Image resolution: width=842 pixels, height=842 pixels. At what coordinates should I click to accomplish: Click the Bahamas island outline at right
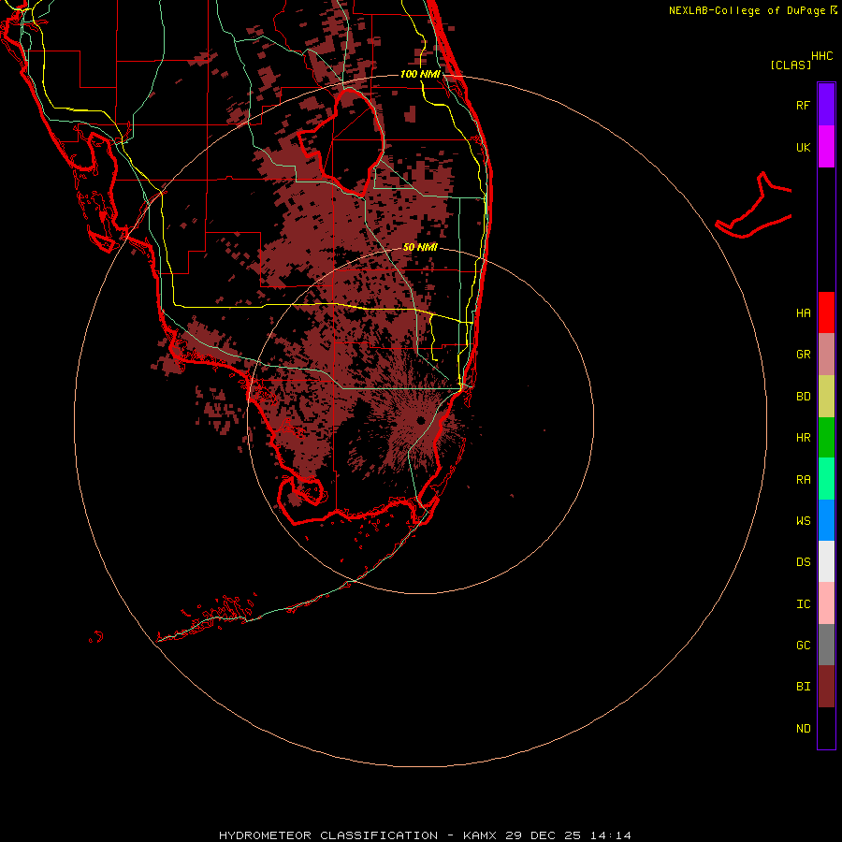(x=754, y=207)
